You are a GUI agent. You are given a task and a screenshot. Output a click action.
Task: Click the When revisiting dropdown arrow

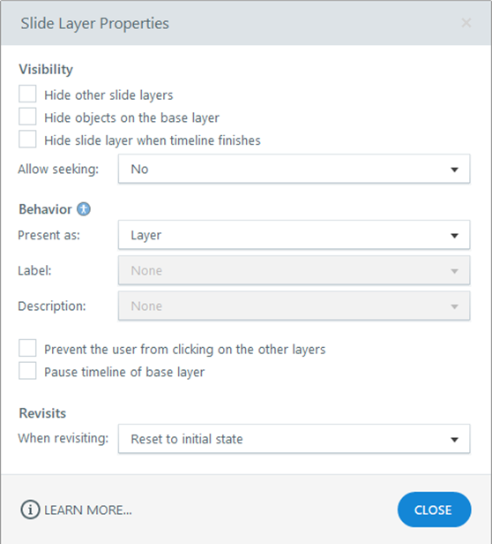pos(454,440)
